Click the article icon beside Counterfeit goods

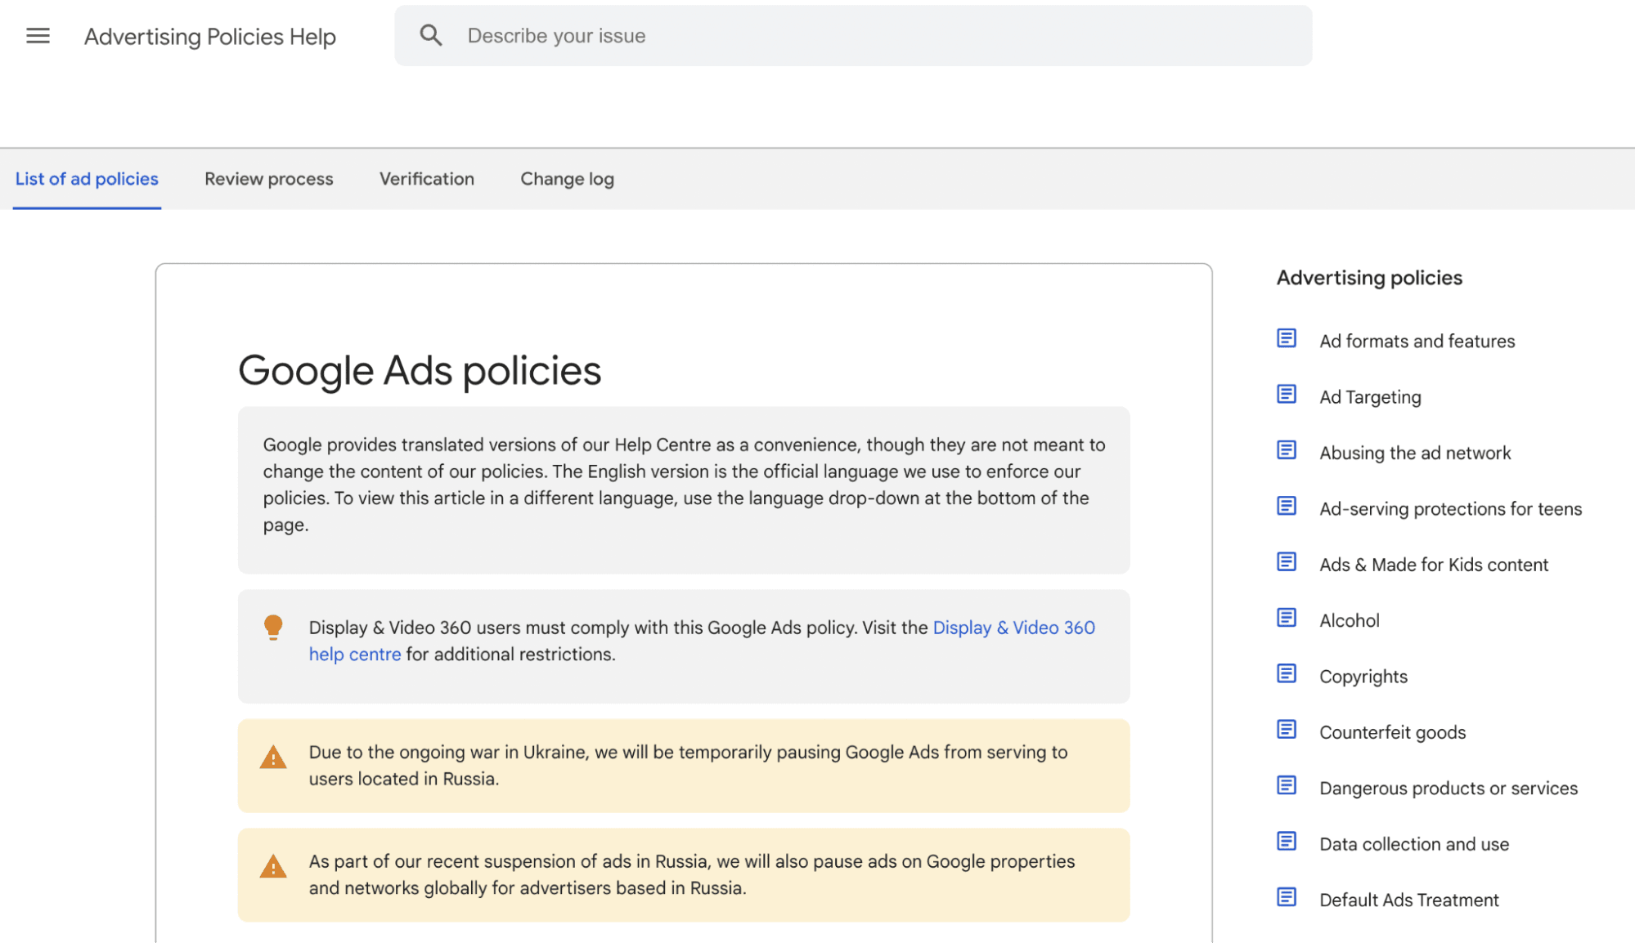(x=1286, y=729)
